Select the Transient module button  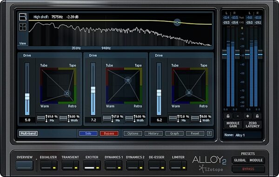pos(68,165)
